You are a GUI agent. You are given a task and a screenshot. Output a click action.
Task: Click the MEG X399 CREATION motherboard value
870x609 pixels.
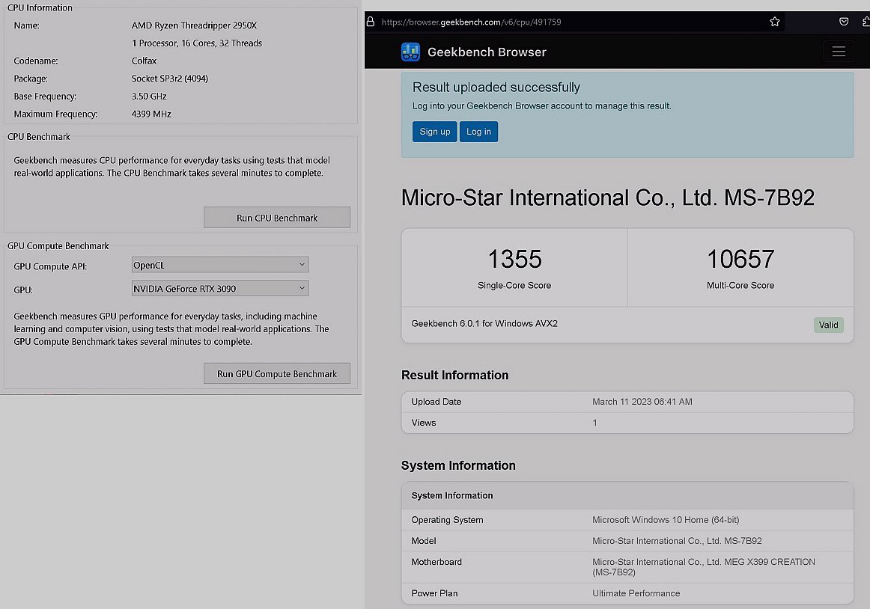704,567
